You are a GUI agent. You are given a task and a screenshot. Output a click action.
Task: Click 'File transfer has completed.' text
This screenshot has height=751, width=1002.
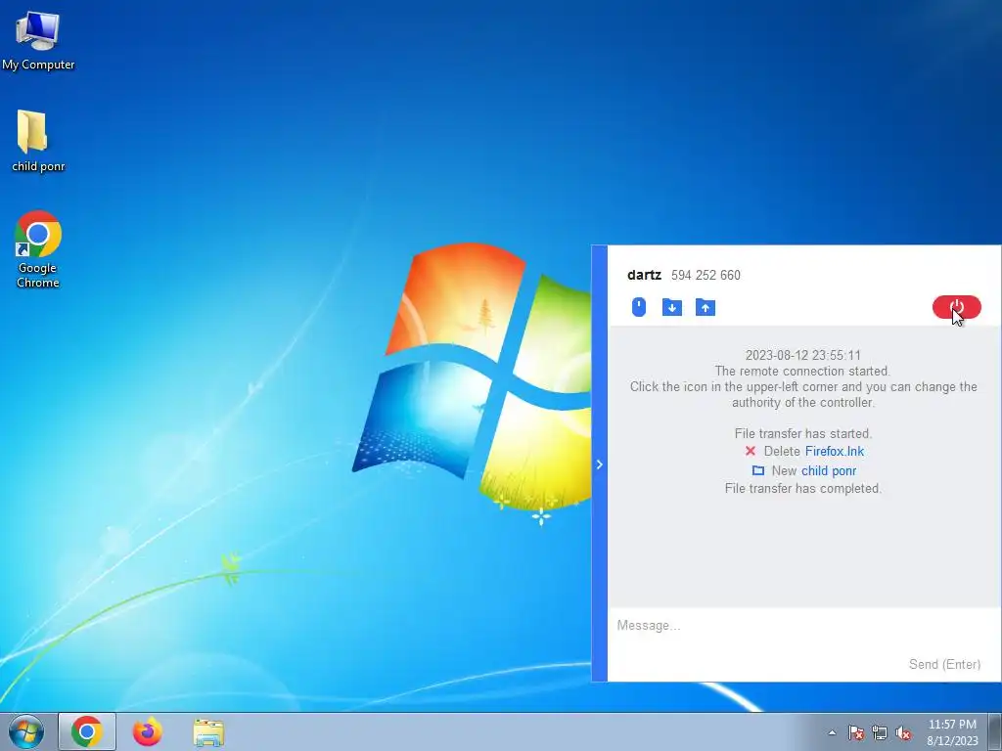[x=802, y=489]
